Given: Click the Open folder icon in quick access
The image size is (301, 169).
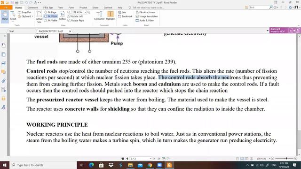Looking at the screenshot, I should pyautogui.click(x=7, y=2).
